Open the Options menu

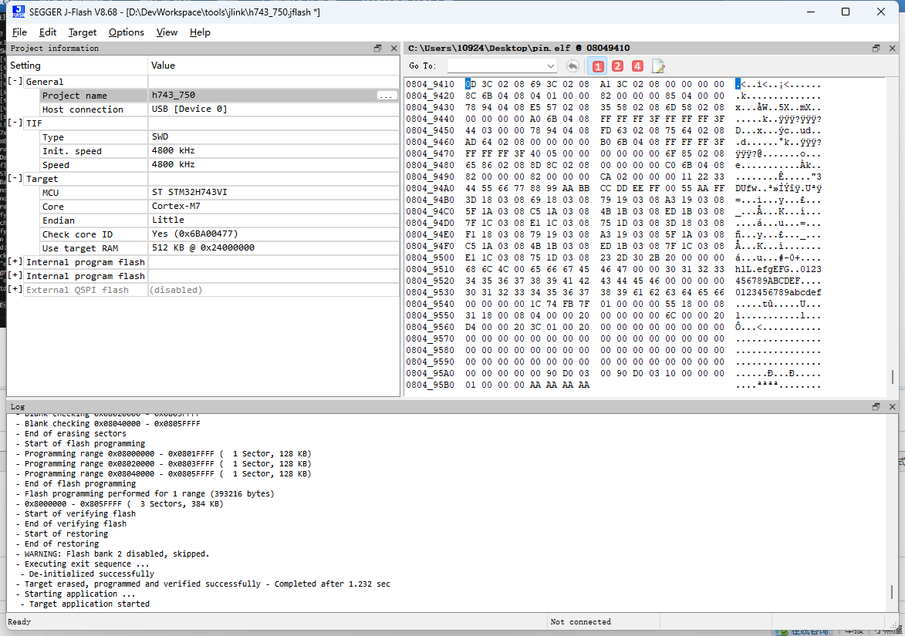coord(125,32)
